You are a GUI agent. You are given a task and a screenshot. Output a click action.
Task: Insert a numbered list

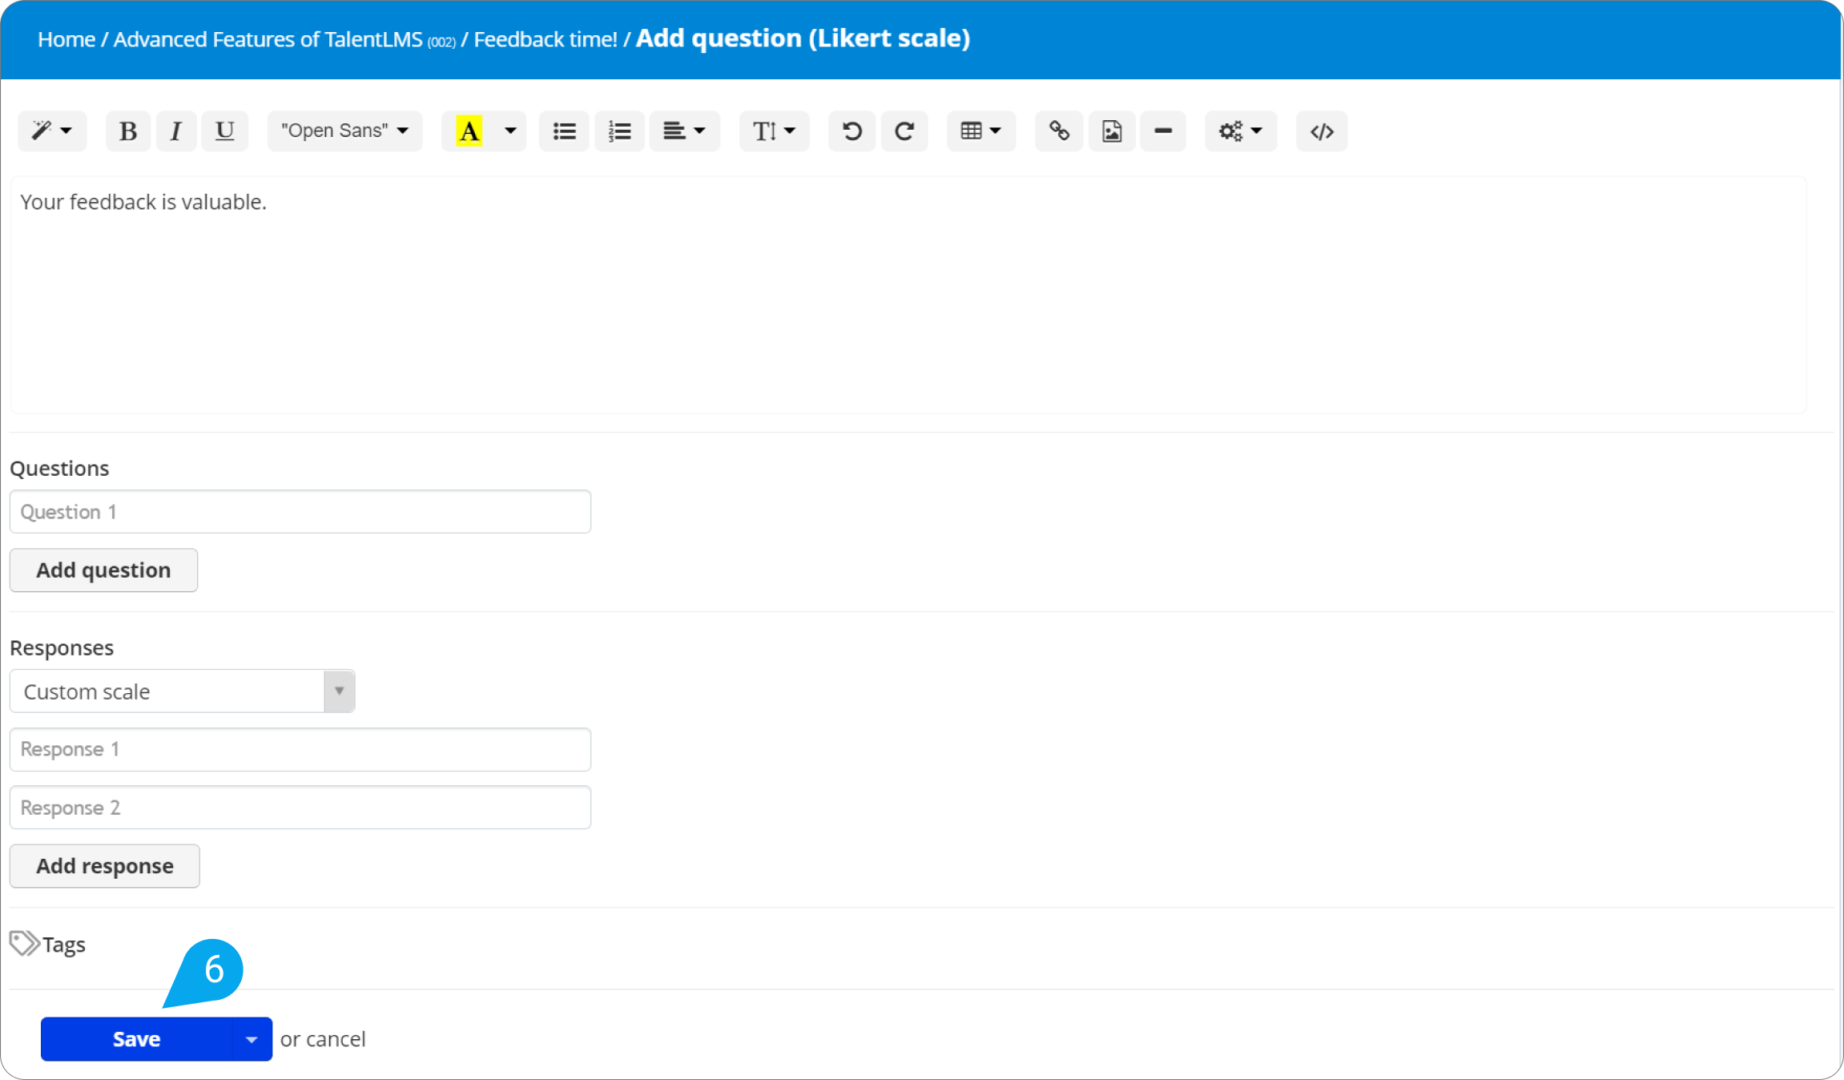click(x=619, y=131)
